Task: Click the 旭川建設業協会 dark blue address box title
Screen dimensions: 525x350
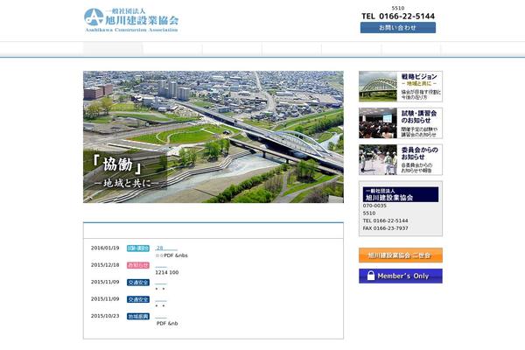Action: coord(401,194)
